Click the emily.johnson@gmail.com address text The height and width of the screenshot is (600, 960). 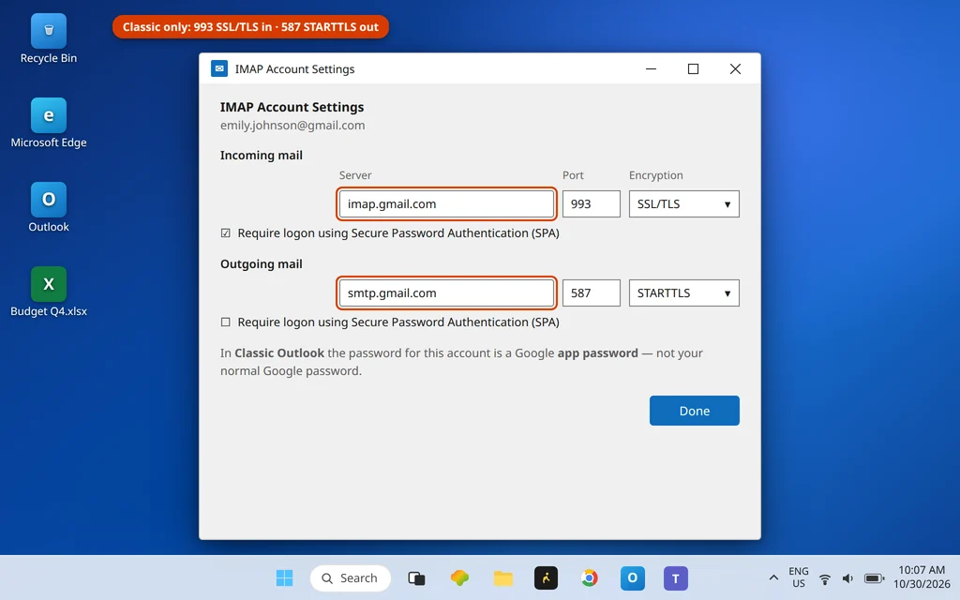292,125
